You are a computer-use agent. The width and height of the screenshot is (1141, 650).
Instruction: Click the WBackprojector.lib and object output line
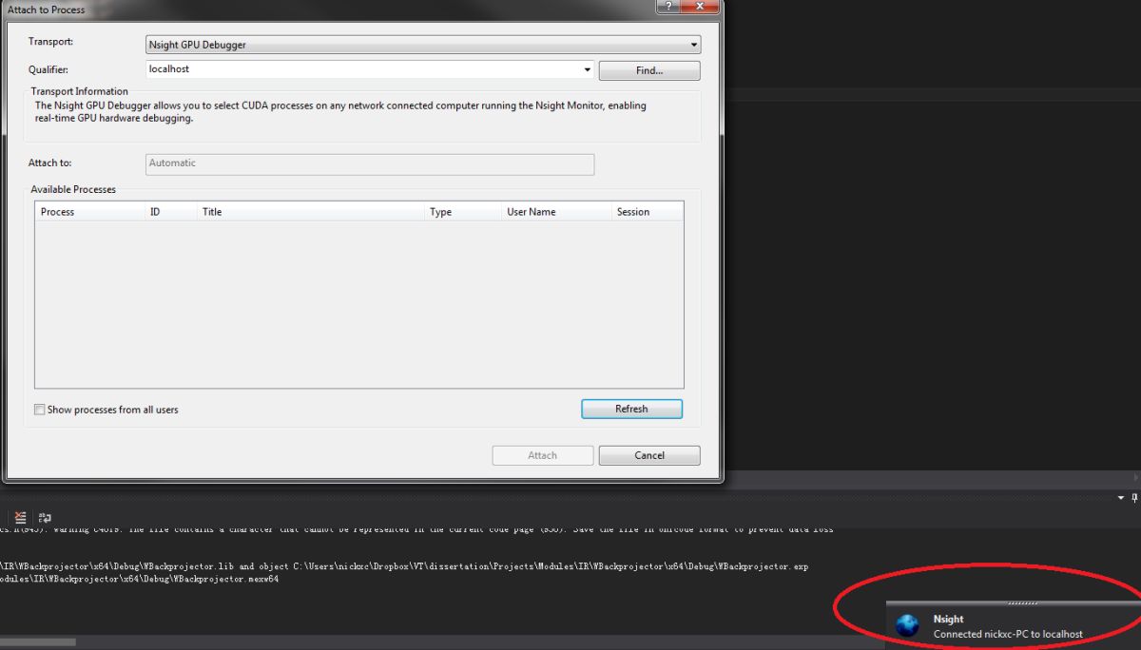(404, 566)
